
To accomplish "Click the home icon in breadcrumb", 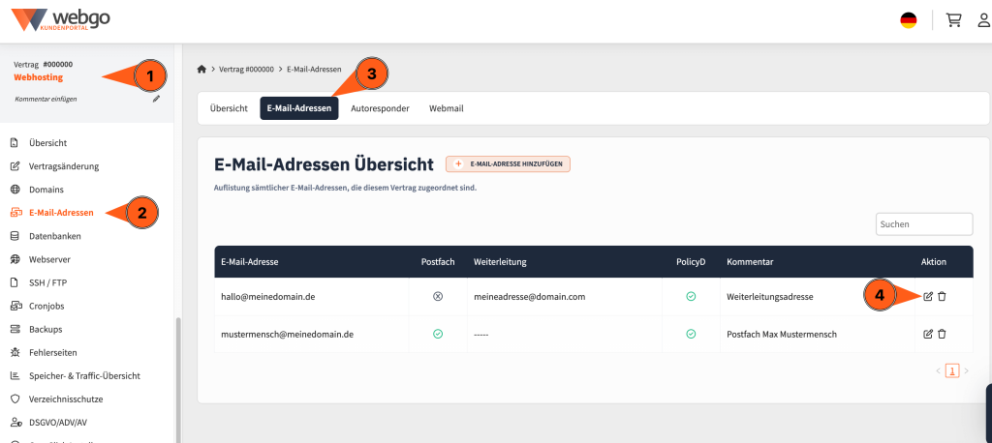I will 201,69.
